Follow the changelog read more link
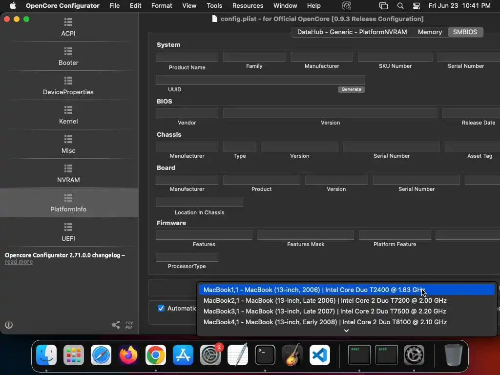Screen dimensions: 500x375 (19, 262)
